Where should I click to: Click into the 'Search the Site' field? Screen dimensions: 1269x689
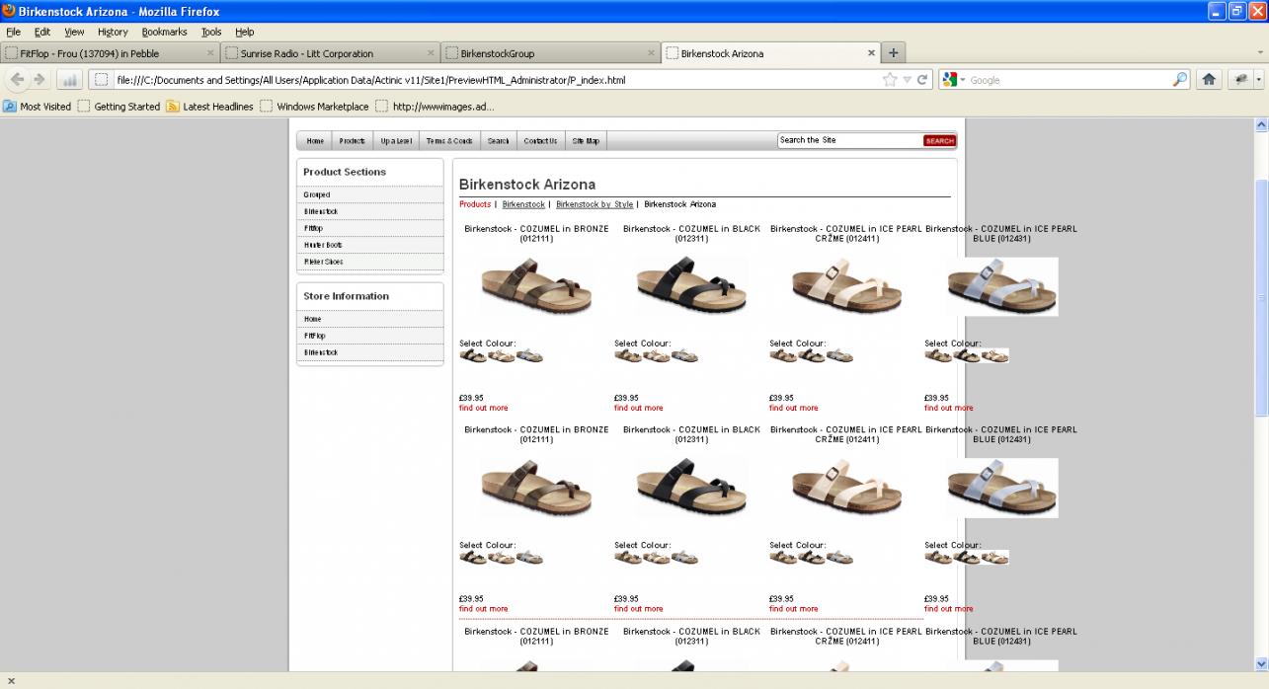click(x=848, y=141)
